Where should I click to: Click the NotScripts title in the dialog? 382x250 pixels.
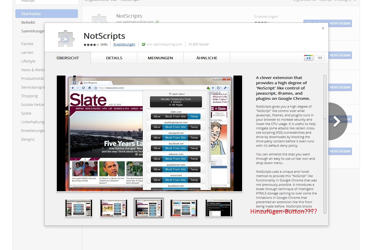pos(104,36)
